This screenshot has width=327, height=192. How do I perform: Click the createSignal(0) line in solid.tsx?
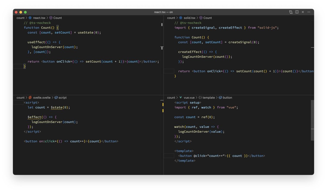(219, 42)
